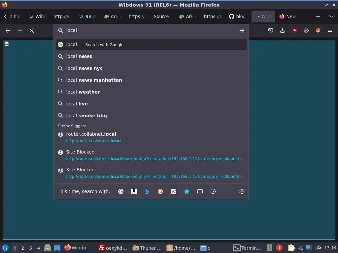Switch to workspace 2

23,248
